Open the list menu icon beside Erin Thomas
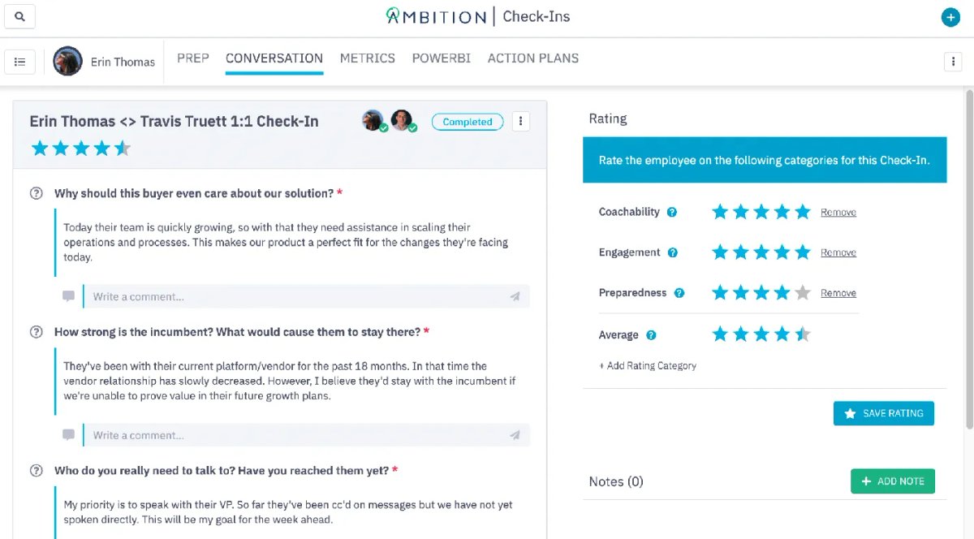Image resolution: width=974 pixels, height=539 pixels. click(x=19, y=61)
